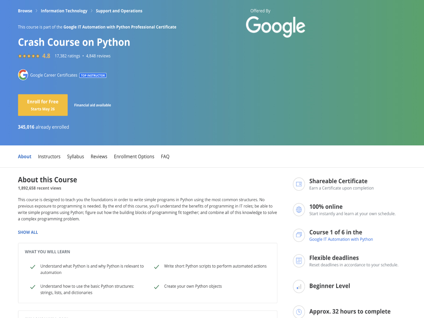Screen dimensions: 424x318
Task: Click the chevron after Information Technology breadcrumb
Action: (x=91, y=11)
